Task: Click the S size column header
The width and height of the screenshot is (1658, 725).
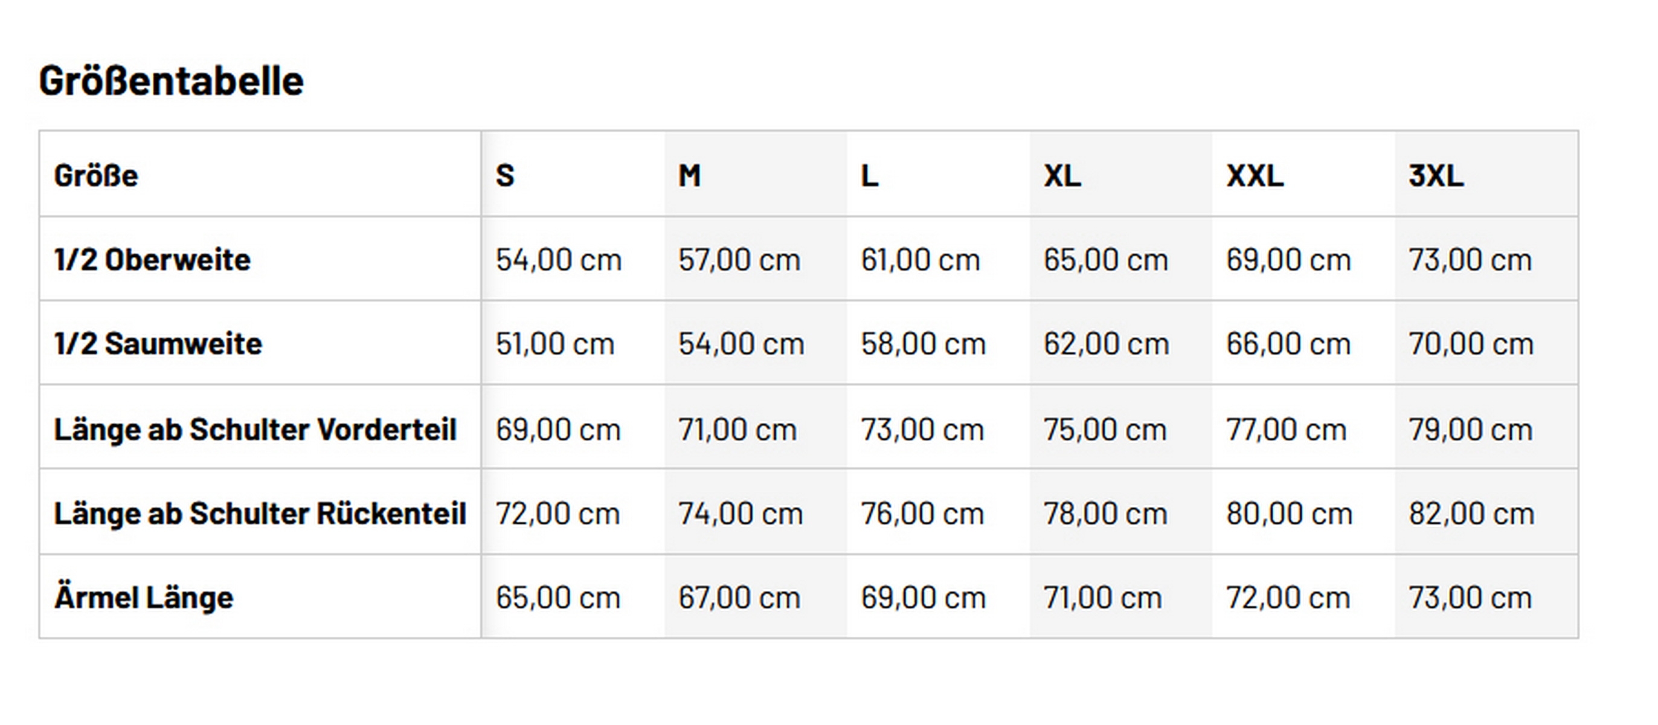Action: point(506,176)
